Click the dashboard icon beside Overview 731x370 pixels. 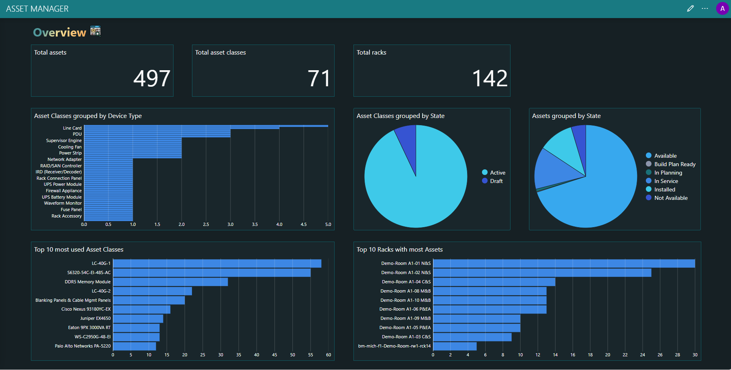pyautogui.click(x=95, y=31)
